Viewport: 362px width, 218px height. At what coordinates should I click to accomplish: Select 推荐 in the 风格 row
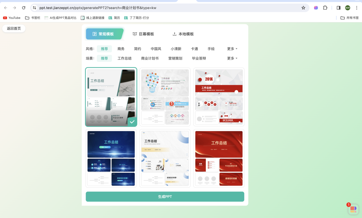(104, 49)
